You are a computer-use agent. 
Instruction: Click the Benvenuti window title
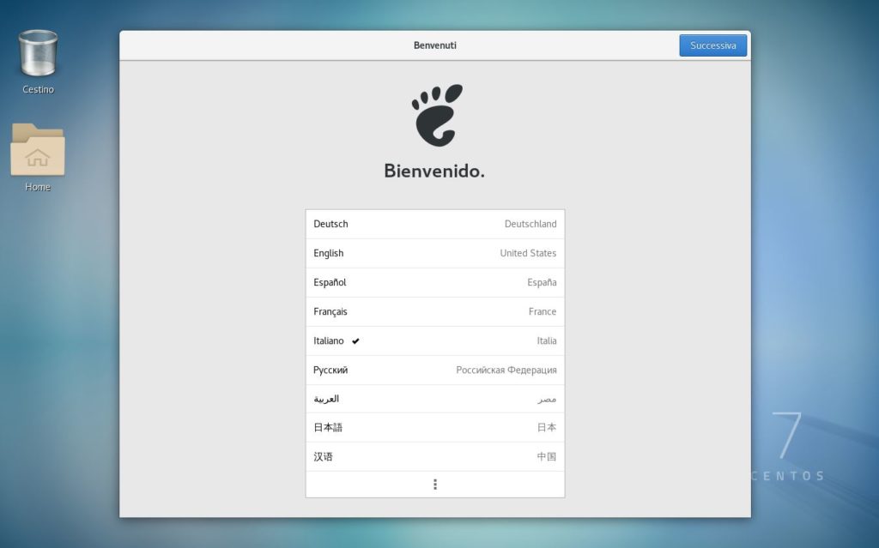coord(435,45)
